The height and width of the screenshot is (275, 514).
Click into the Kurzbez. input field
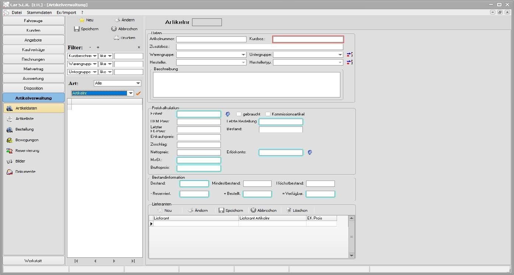308,39
